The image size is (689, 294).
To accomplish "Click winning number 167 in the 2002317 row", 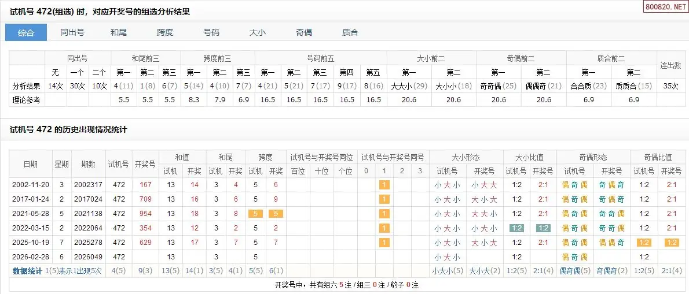I will [x=145, y=185].
